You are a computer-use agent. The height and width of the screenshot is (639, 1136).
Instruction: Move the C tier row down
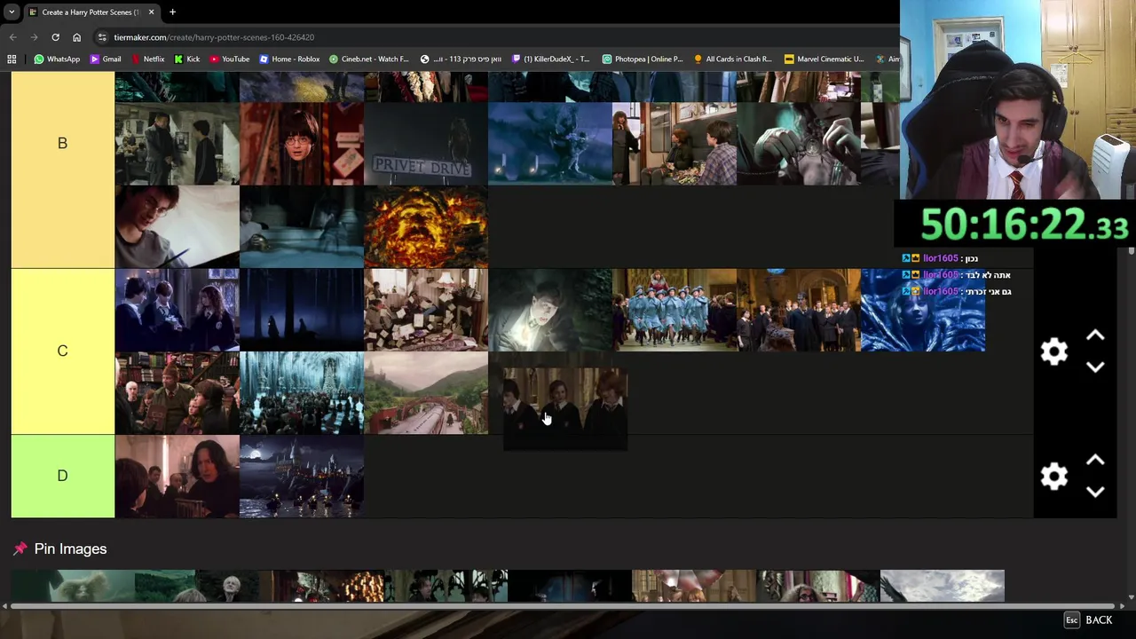[x=1095, y=367]
